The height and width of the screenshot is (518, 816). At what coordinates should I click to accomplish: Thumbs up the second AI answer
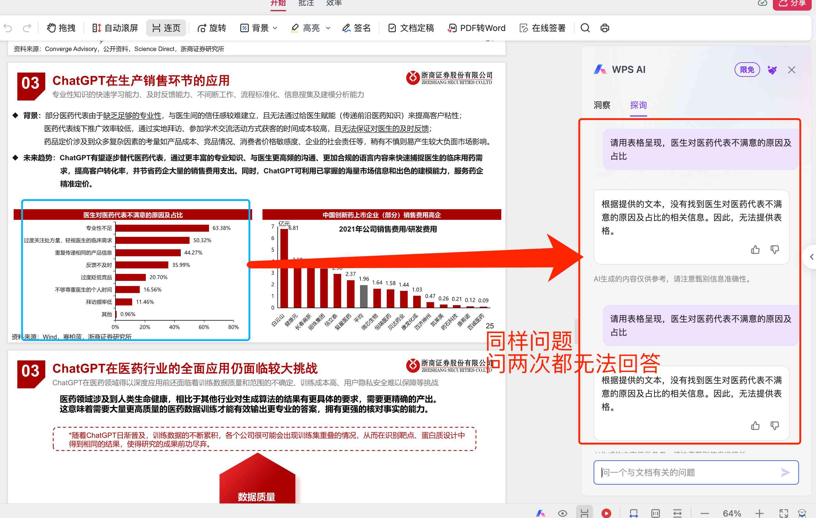tap(755, 426)
